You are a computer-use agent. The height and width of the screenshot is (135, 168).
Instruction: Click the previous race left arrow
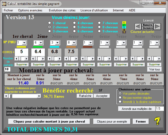point(138,26)
